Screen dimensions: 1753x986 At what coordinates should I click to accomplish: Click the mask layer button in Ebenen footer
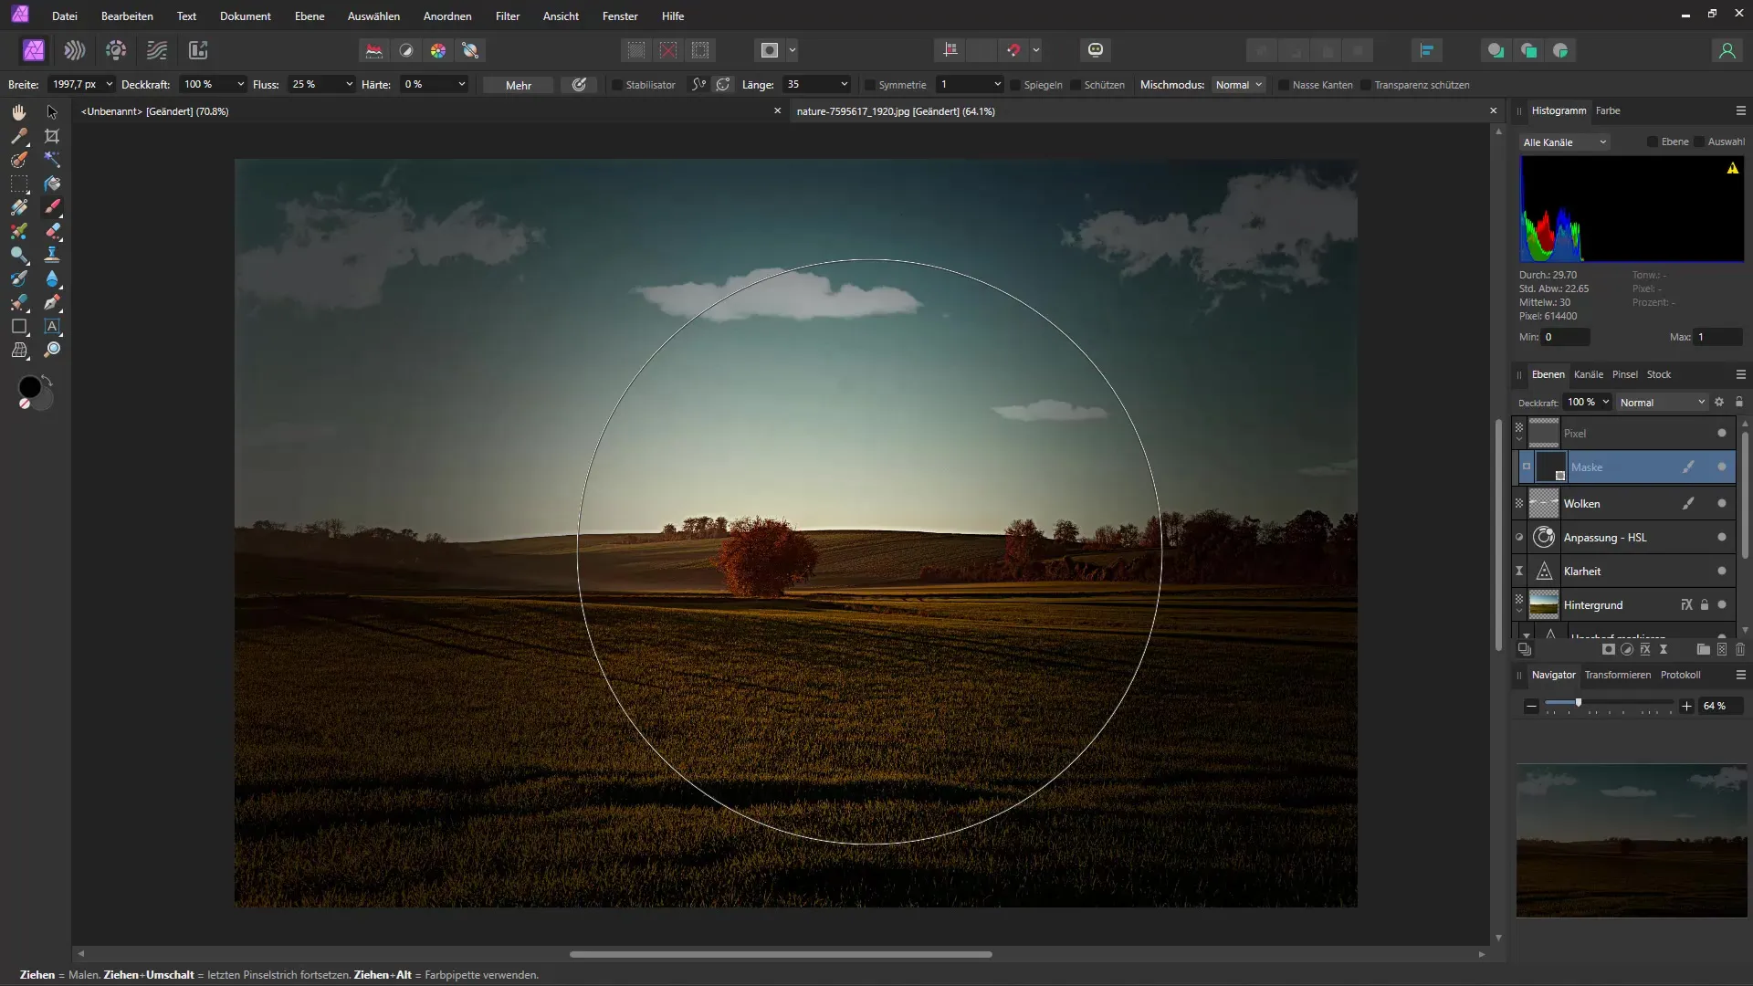click(x=1609, y=649)
